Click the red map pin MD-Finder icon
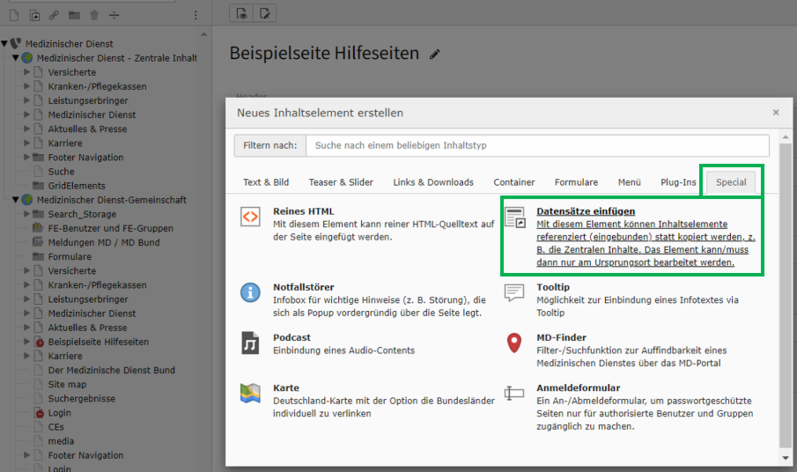This screenshot has width=797, height=472. (x=514, y=343)
